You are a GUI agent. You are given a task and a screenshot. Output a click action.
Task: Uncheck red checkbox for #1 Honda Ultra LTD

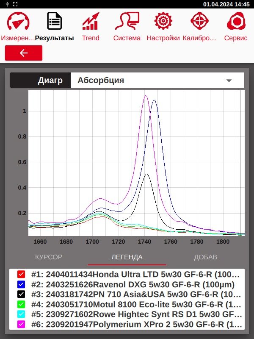click(21, 274)
